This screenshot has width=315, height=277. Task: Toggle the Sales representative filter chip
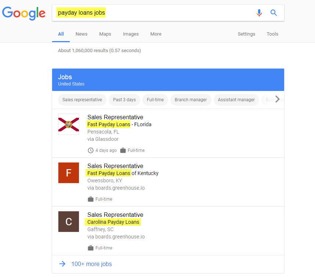tap(82, 100)
